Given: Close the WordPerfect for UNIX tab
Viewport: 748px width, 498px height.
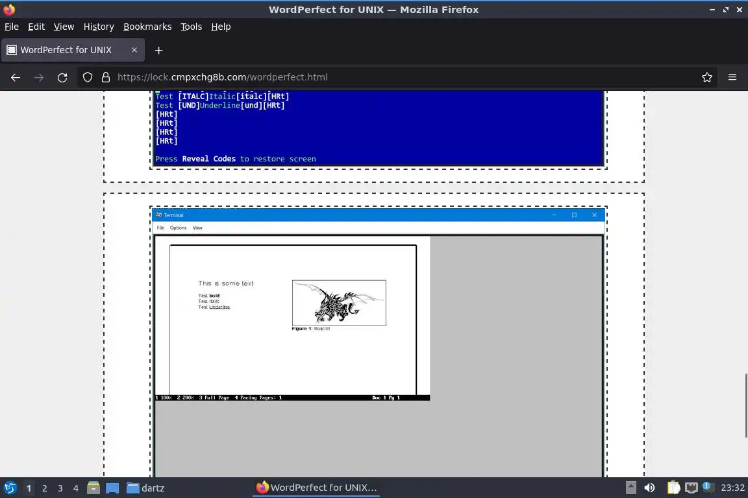Looking at the screenshot, I should (134, 50).
